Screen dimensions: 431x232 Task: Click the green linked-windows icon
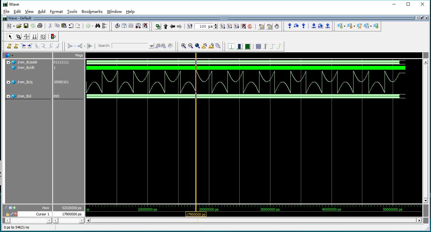[158, 26]
